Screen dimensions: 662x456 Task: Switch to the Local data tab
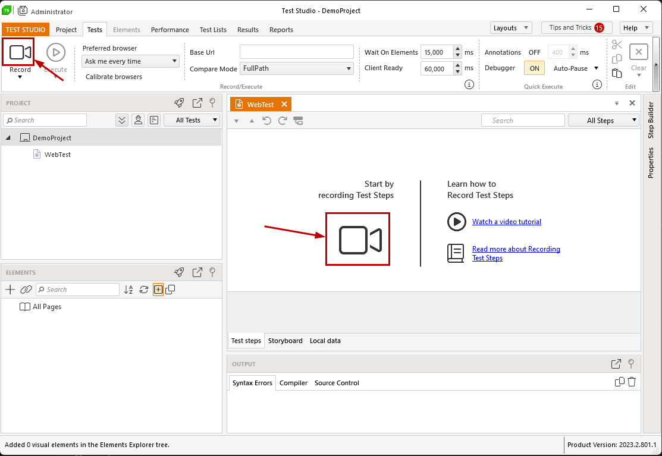point(325,341)
